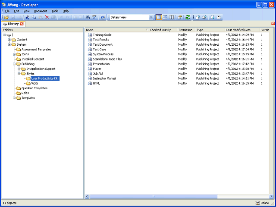Screen dimensions: 276x207
Task: Open the View menu
Action: (26, 11)
